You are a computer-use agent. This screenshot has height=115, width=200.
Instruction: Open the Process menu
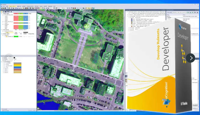(x=36, y=6)
